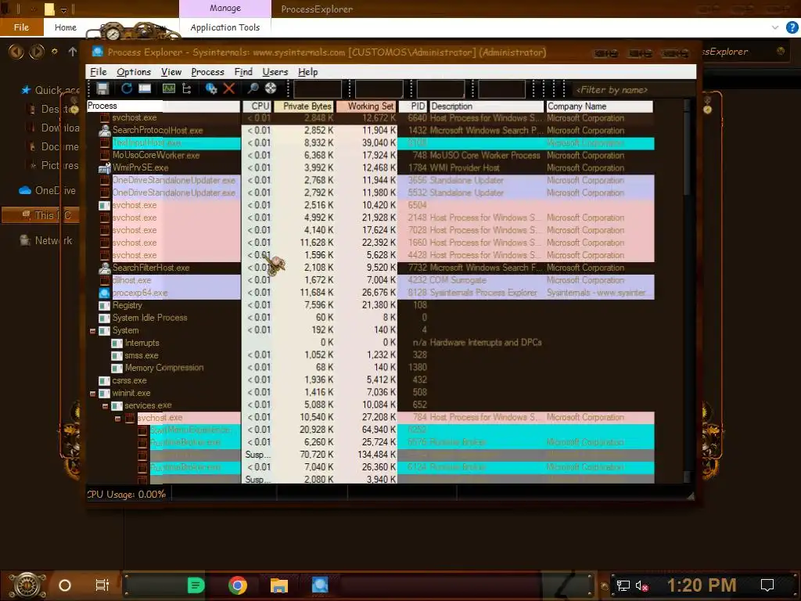The image size is (801, 601).
Task: Sort by the Company Name column header
Action: click(599, 106)
